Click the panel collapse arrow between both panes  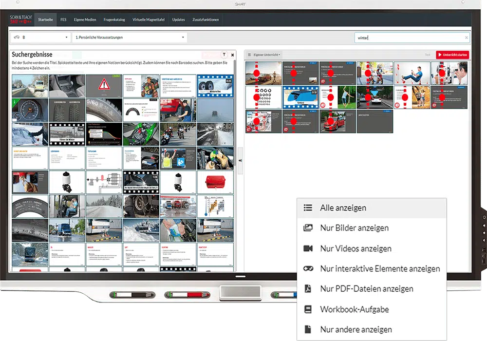tap(240, 160)
